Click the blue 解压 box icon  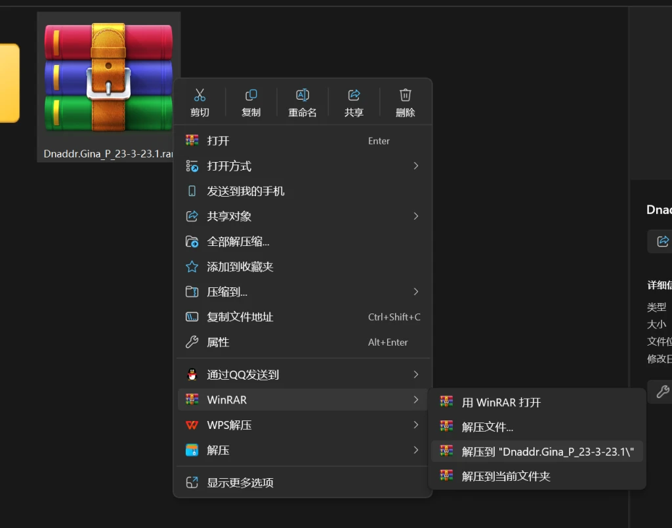pyautogui.click(x=192, y=451)
